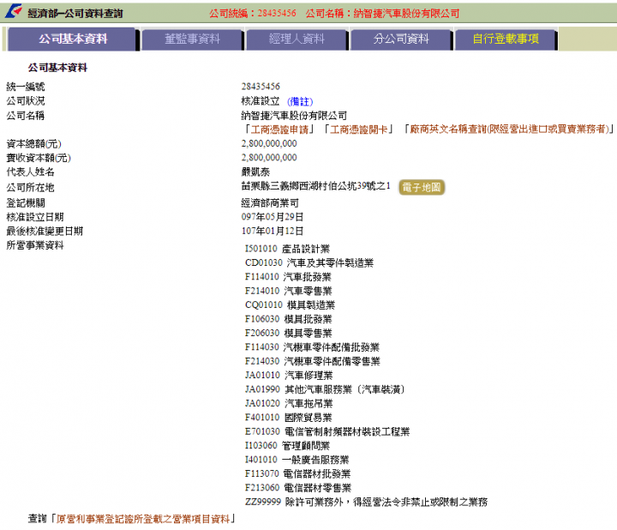617x530 pixels.
Task: Go to the 自行登載事項 tab
Action: click(506, 39)
